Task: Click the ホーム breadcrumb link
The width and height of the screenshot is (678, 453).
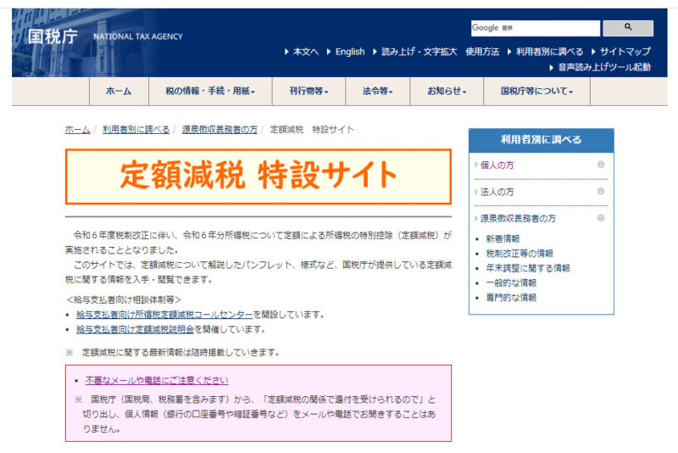Action: pos(77,130)
